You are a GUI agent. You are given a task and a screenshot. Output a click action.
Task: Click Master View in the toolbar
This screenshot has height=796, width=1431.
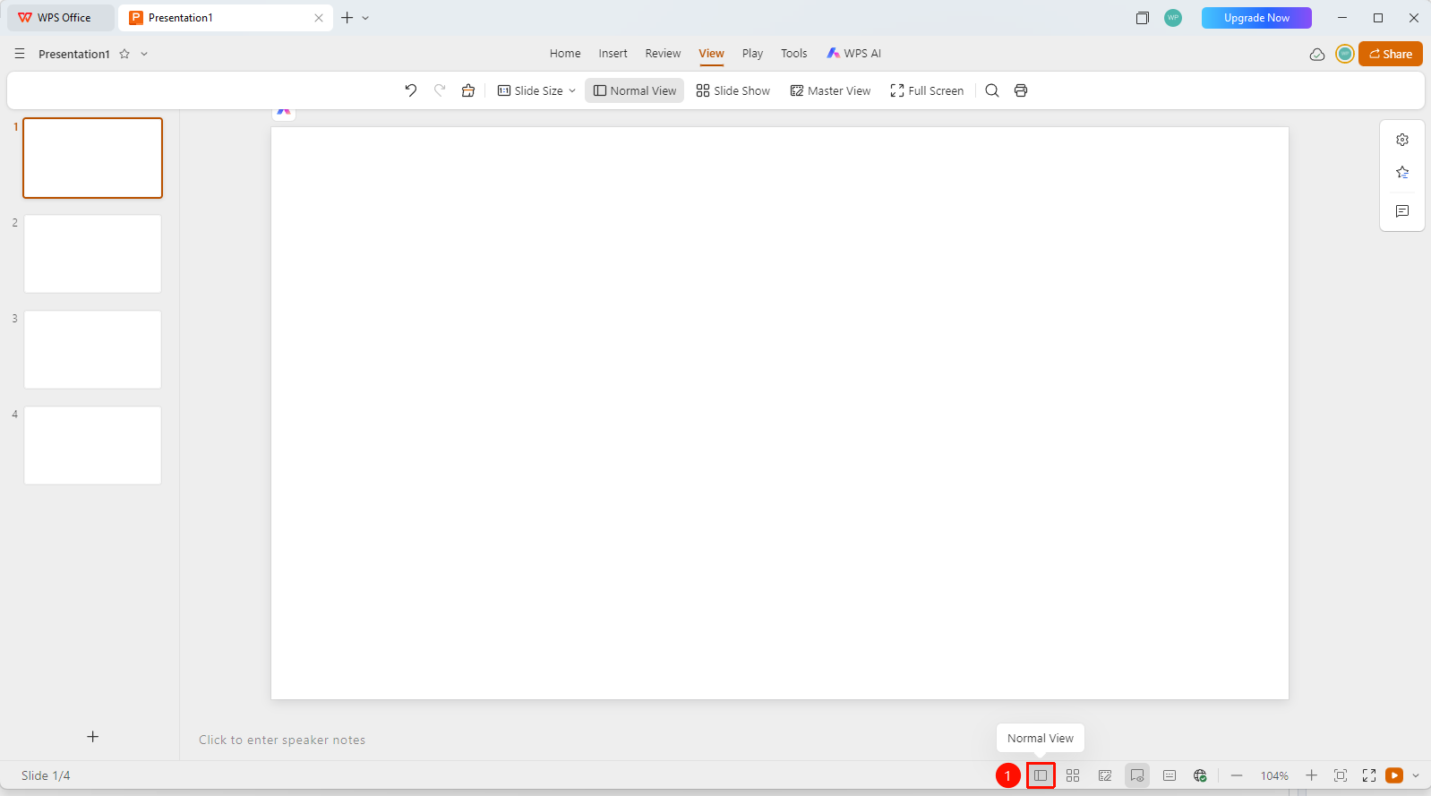[x=830, y=90]
